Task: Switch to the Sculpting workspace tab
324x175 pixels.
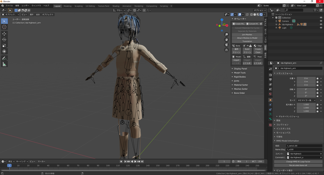Action: pos(78,6)
